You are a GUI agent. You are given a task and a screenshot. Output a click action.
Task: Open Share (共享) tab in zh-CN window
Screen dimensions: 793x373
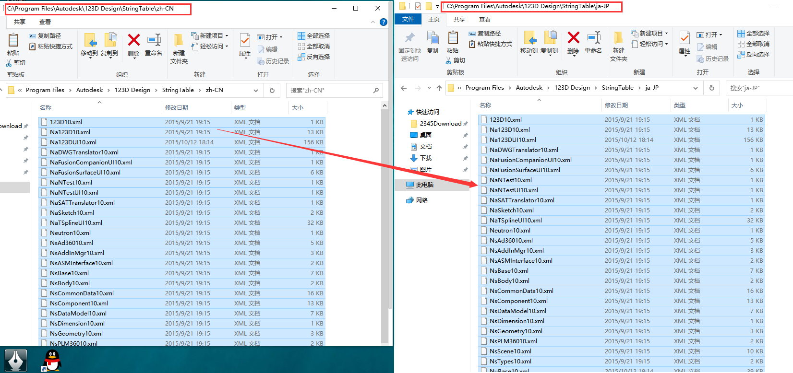[x=20, y=22]
